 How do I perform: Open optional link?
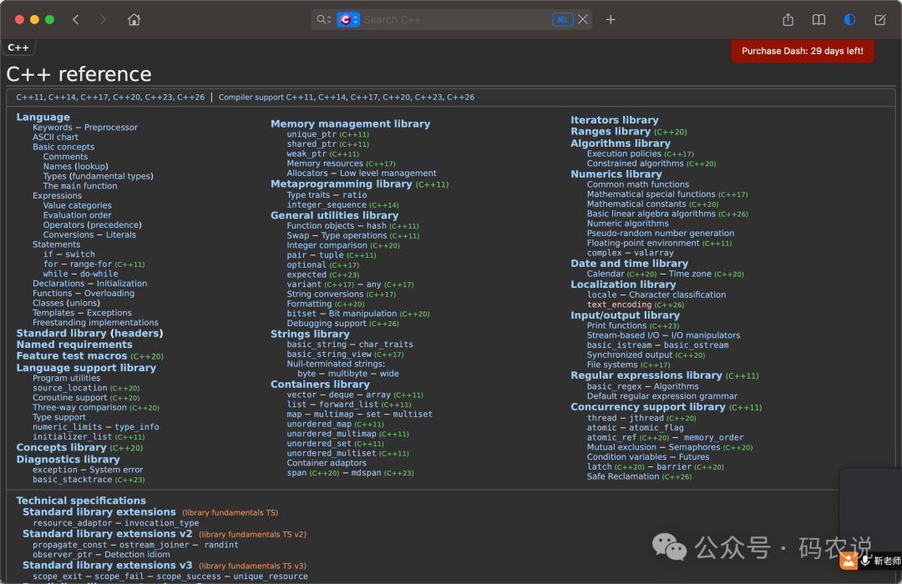307,265
